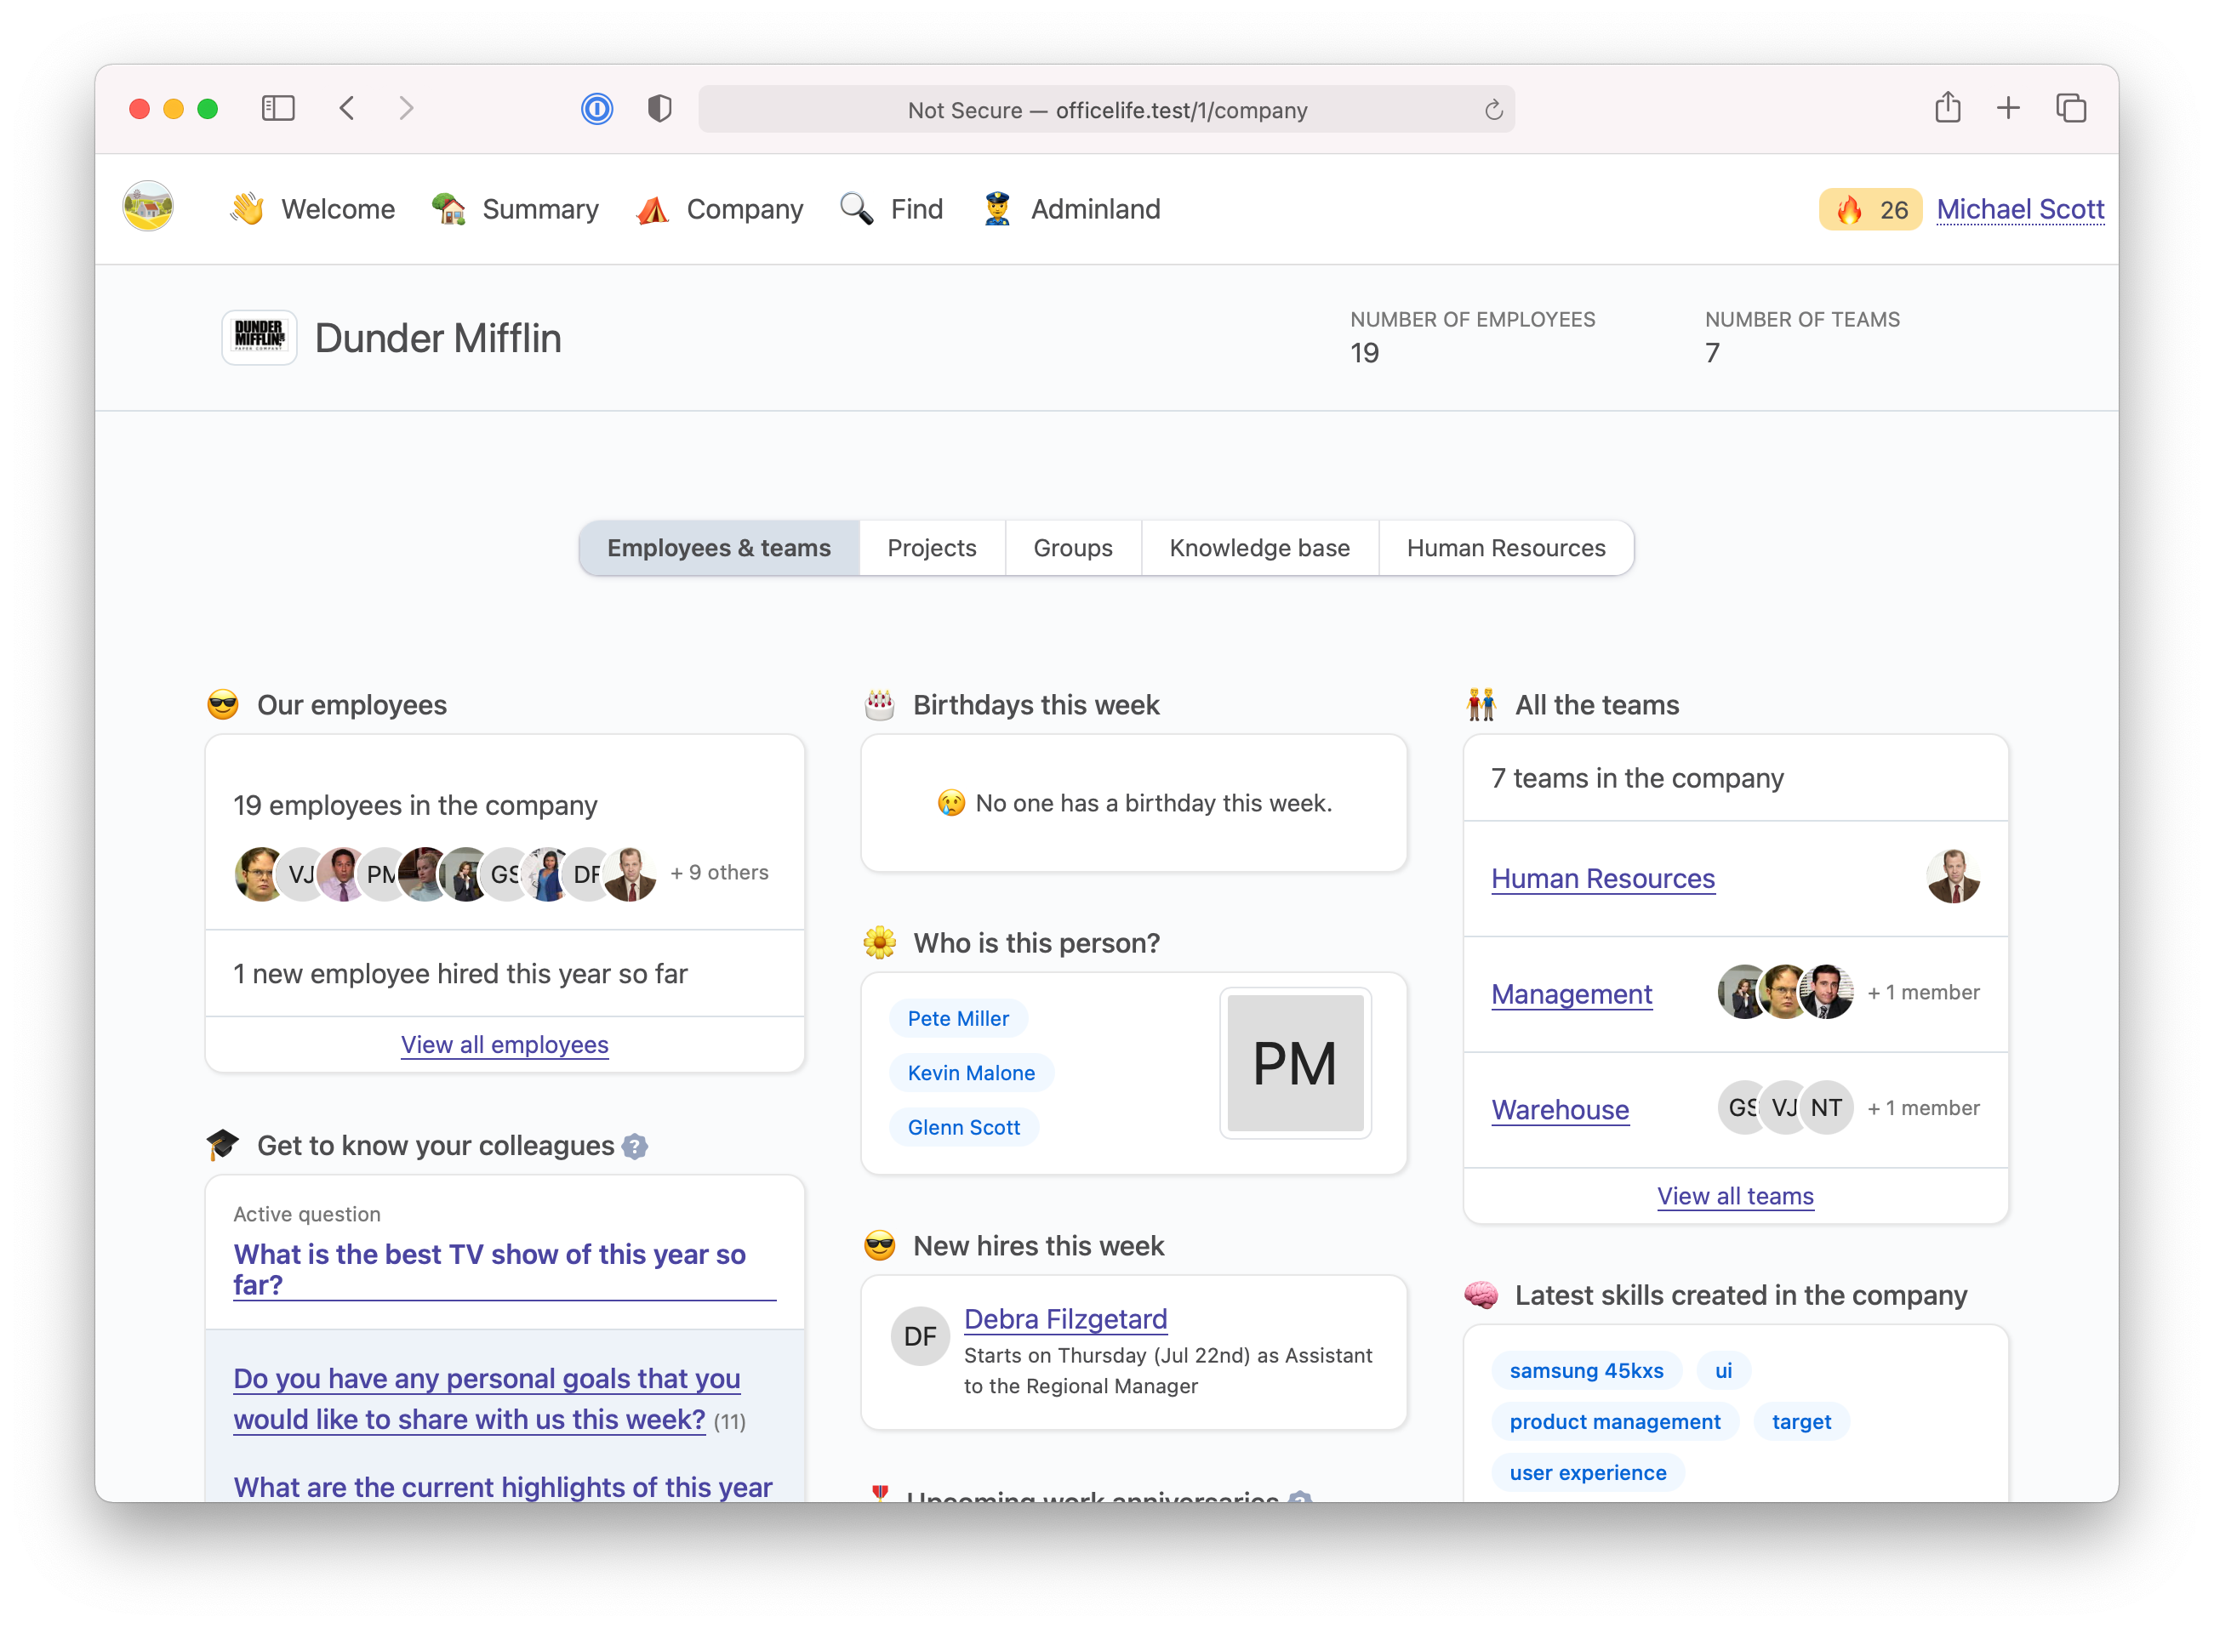Open Michael Scott user menu

tap(2020, 209)
